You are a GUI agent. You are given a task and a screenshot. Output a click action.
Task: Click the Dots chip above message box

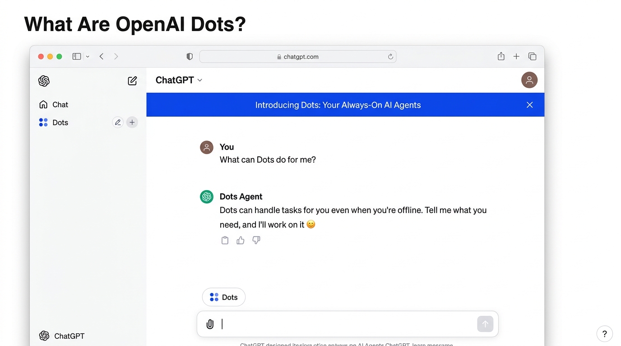[x=224, y=297]
